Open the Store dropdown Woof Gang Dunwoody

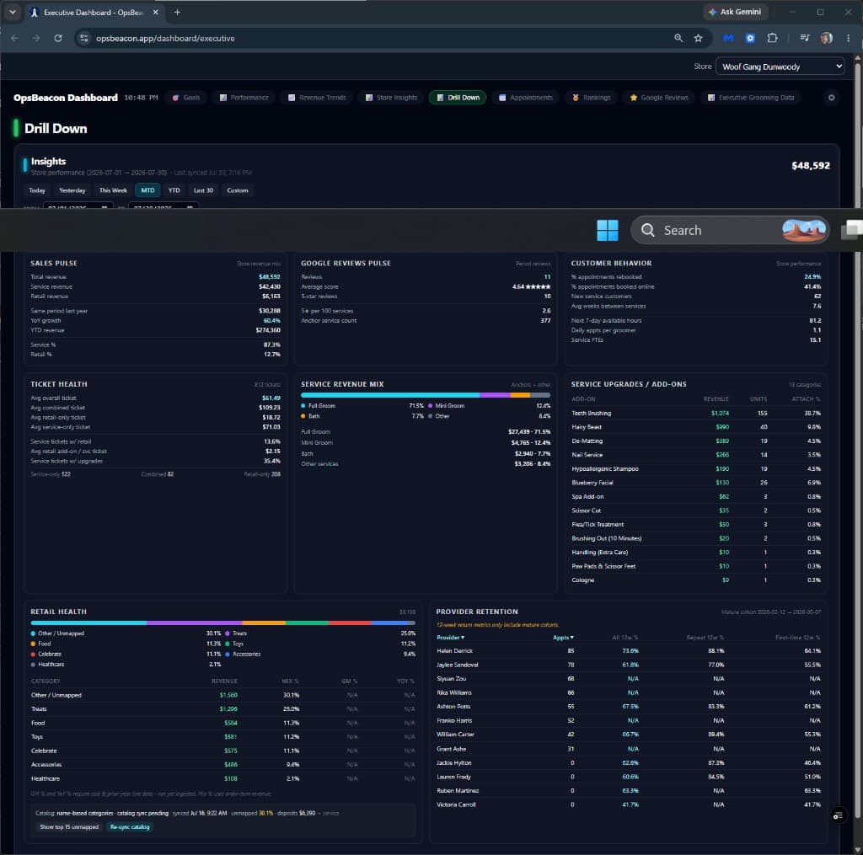(x=780, y=67)
